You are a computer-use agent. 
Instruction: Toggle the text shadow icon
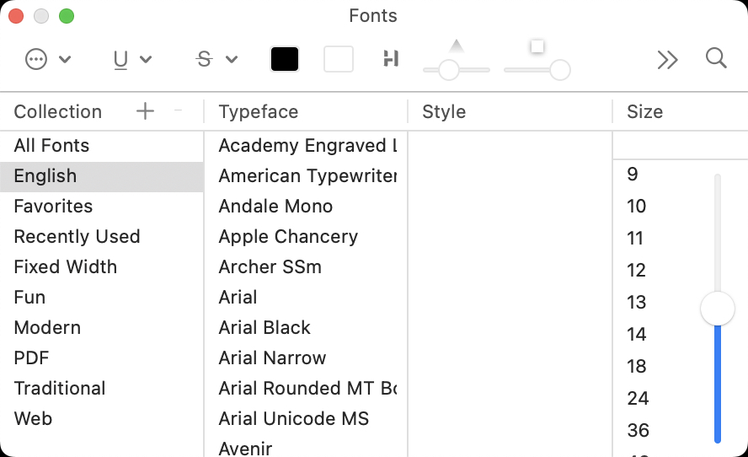click(390, 59)
